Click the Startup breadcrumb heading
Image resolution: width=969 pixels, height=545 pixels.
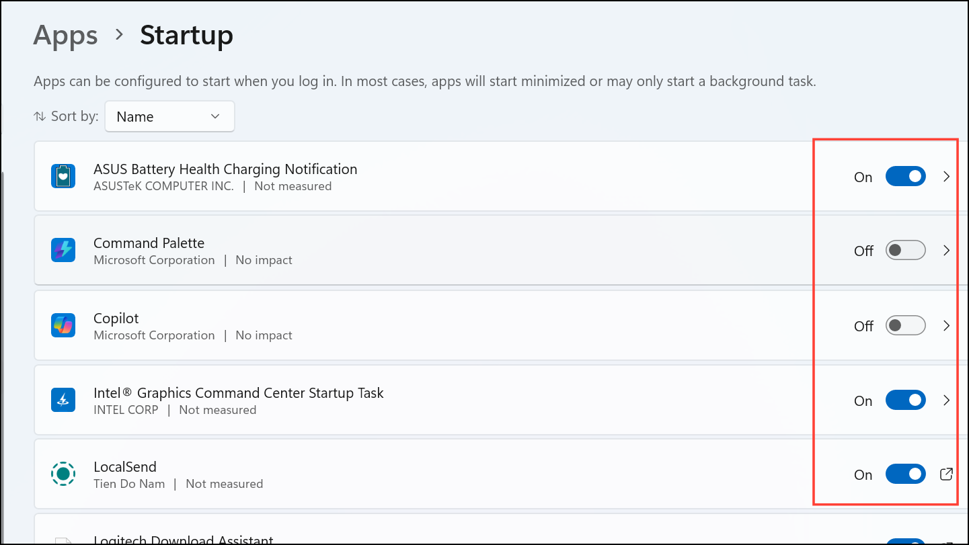point(186,35)
